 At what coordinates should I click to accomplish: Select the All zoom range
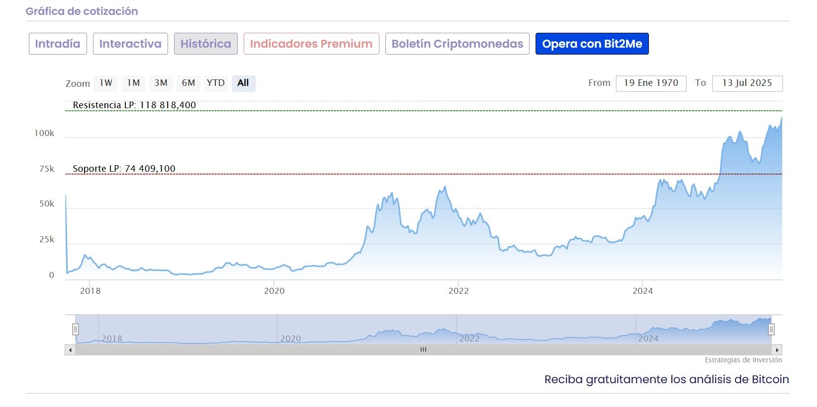[x=243, y=83]
